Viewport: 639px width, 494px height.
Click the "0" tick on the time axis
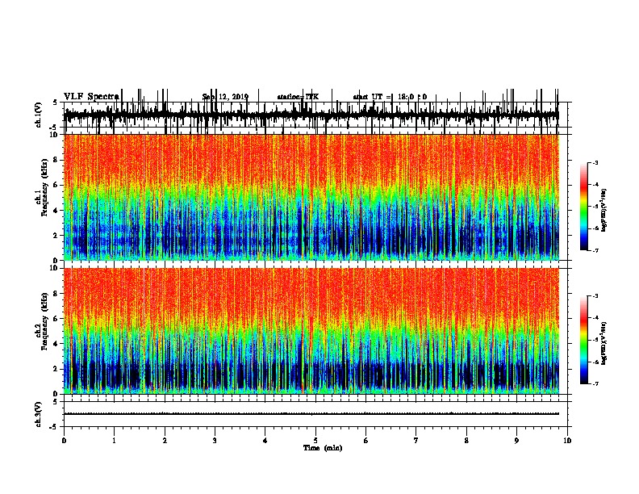pyautogui.click(x=64, y=441)
